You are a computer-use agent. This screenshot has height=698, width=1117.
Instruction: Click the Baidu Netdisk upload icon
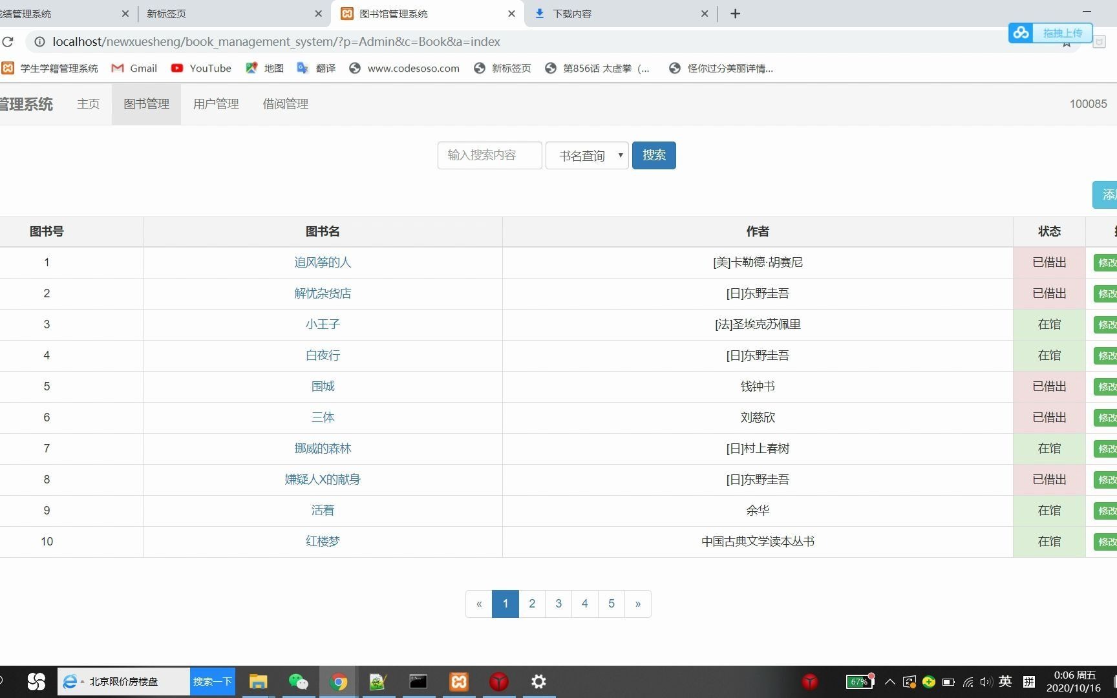tap(1021, 32)
